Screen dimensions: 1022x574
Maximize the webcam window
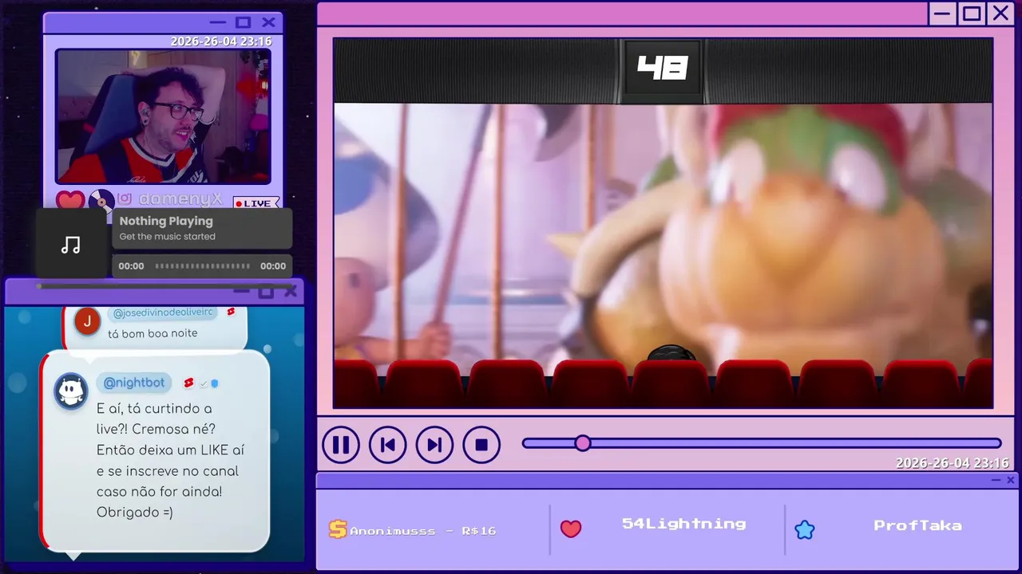tap(244, 22)
